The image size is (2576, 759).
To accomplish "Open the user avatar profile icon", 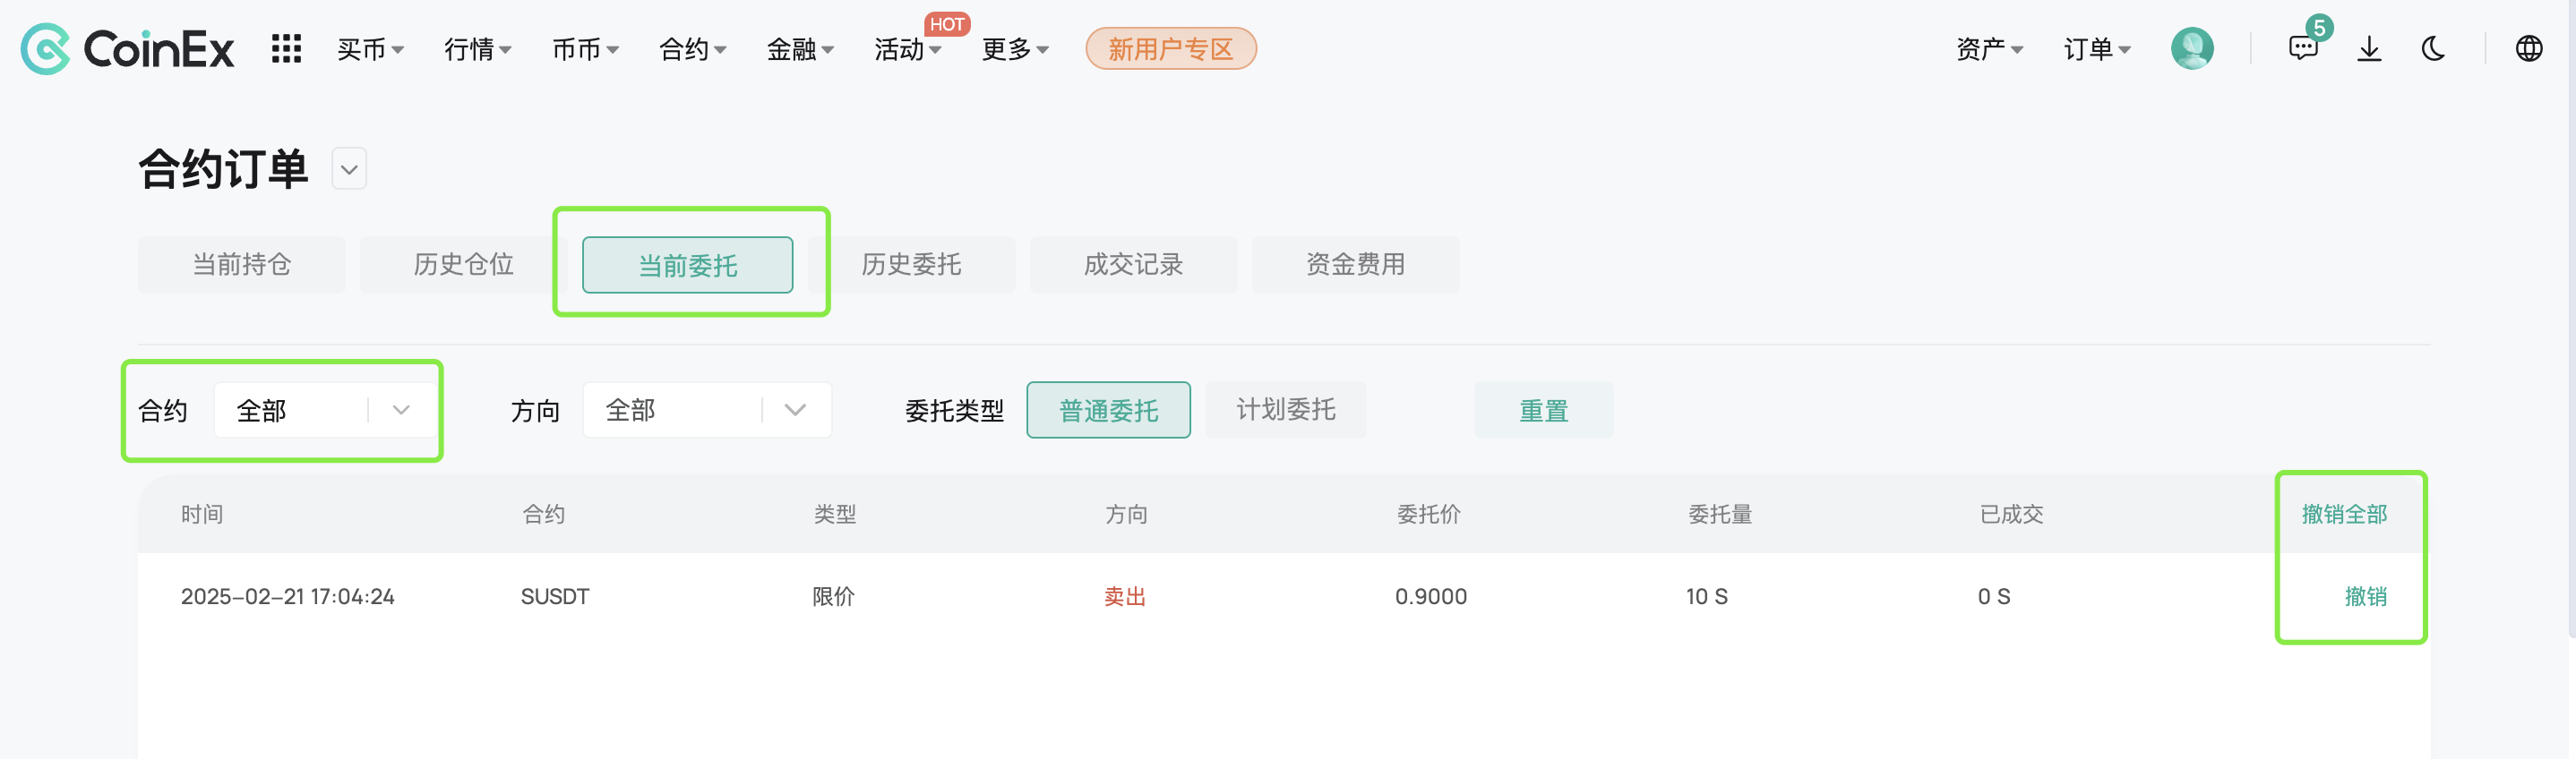I will (2191, 49).
